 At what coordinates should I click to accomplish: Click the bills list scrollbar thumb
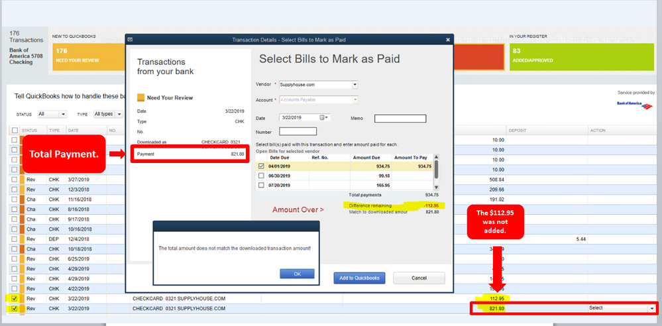(437, 170)
